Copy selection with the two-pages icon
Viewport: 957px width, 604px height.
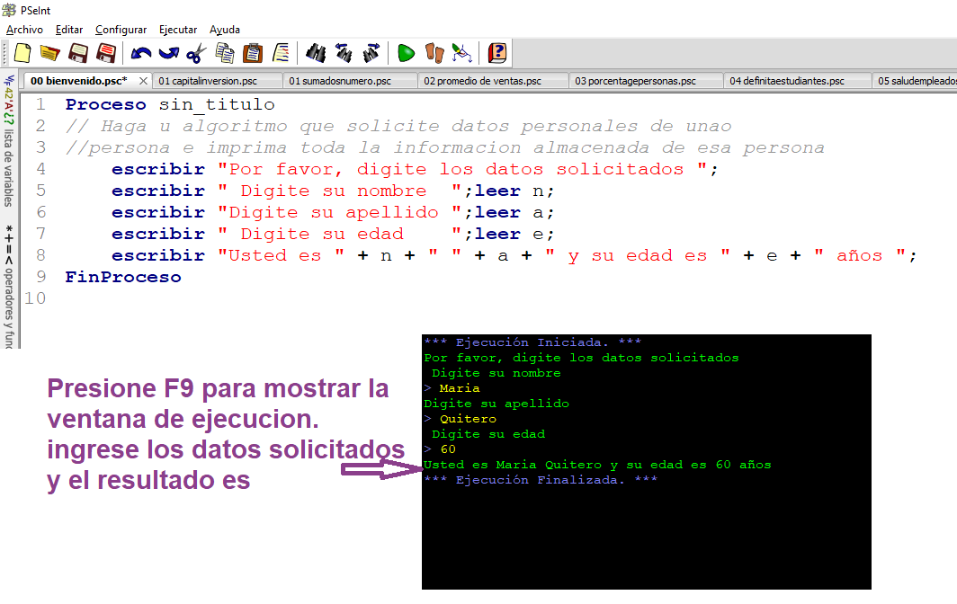(x=225, y=53)
